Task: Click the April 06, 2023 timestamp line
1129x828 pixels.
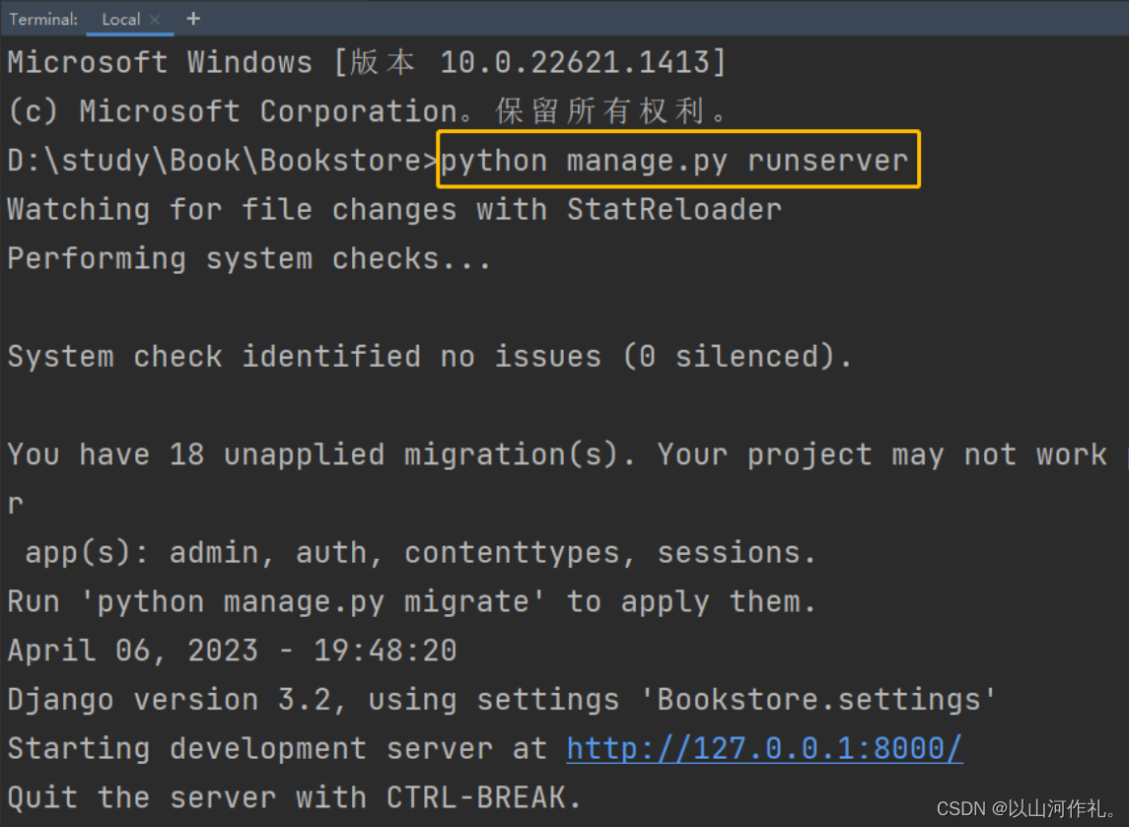Action: [x=232, y=651]
